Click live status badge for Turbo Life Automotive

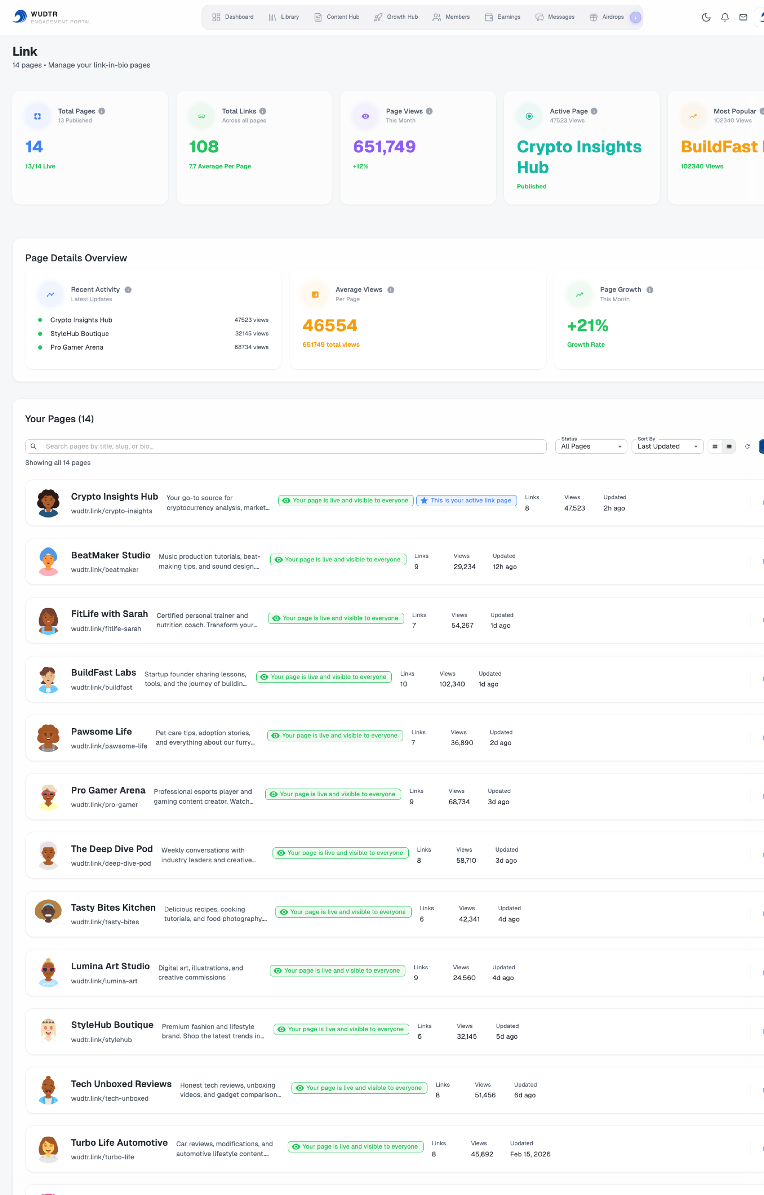coord(355,1146)
